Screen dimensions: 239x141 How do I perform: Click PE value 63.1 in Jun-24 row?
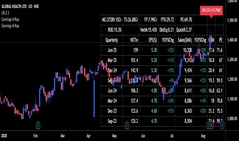click(220, 91)
